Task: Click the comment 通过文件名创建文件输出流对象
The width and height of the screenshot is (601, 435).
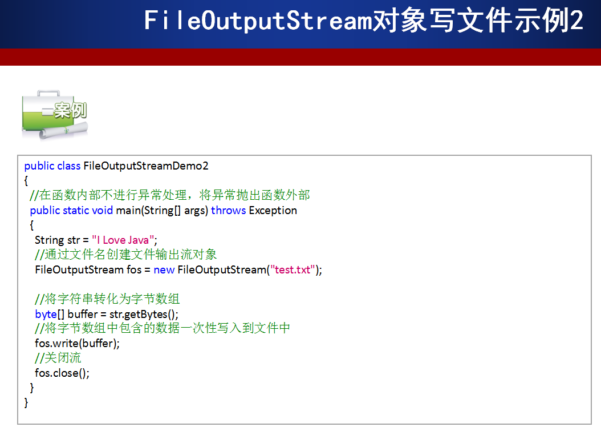Action: pyautogui.click(x=125, y=255)
